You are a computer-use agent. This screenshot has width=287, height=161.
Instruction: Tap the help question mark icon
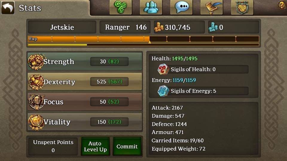click(x=282, y=5)
